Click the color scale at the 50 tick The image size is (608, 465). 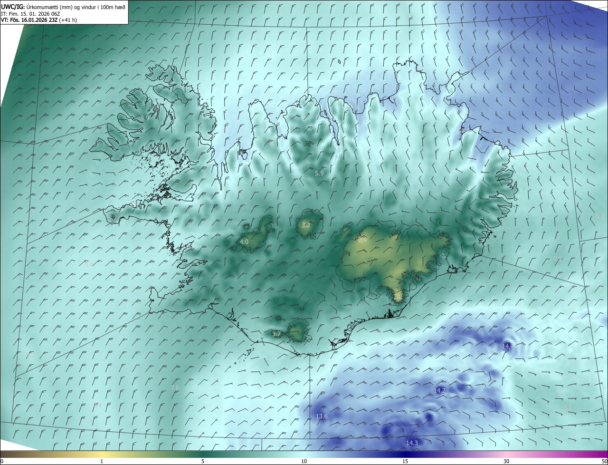point(604,462)
